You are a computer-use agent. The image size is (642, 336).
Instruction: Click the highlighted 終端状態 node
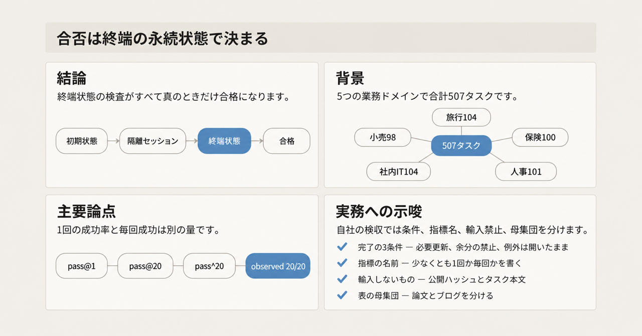pos(224,141)
